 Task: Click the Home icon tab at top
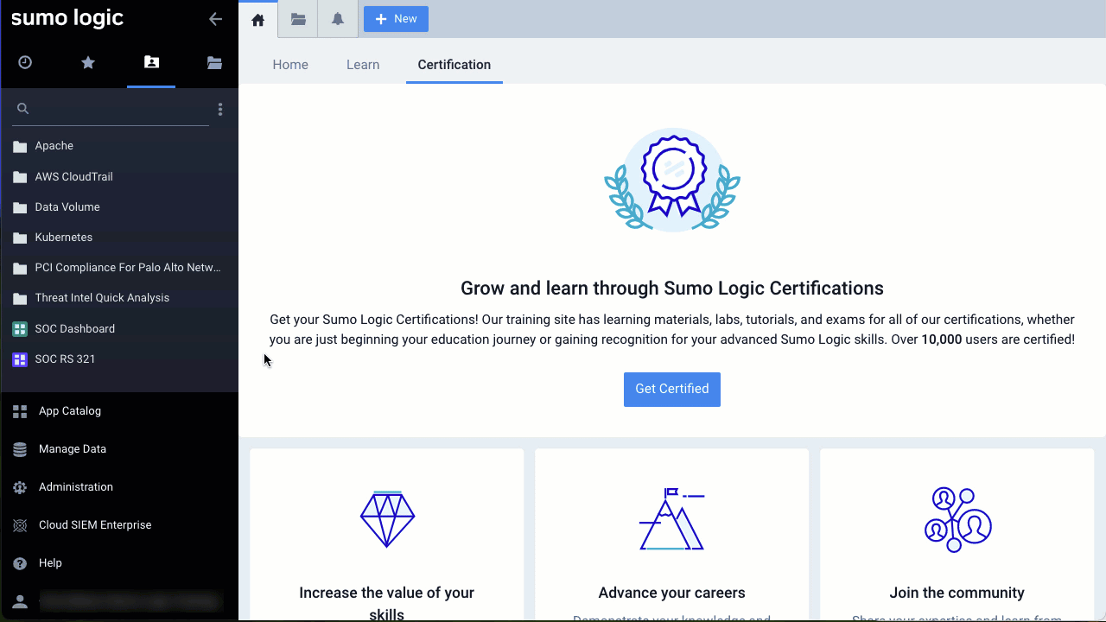click(257, 18)
